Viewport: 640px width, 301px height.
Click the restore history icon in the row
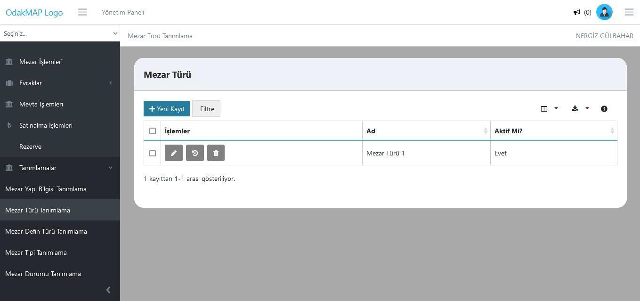195,153
